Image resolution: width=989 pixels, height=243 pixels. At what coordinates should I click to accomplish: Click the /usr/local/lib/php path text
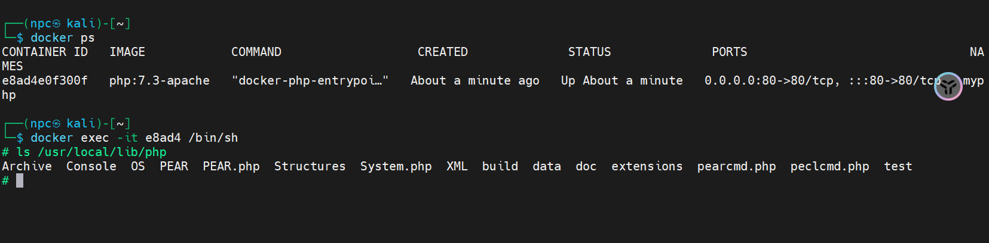[x=102, y=152]
